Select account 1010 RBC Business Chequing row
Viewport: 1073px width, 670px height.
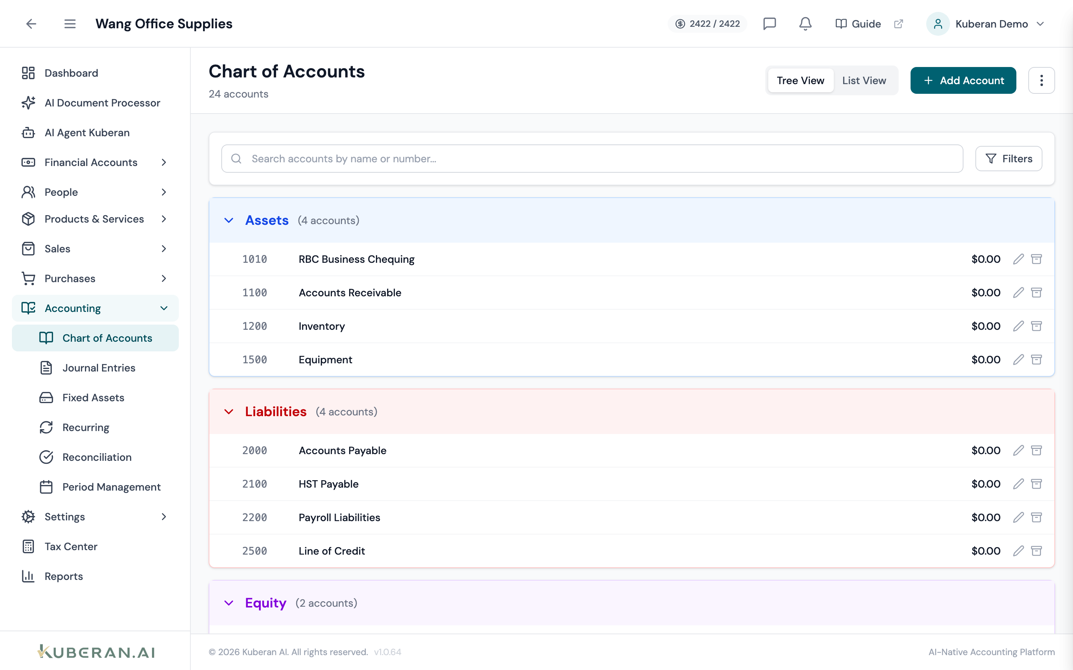point(632,259)
